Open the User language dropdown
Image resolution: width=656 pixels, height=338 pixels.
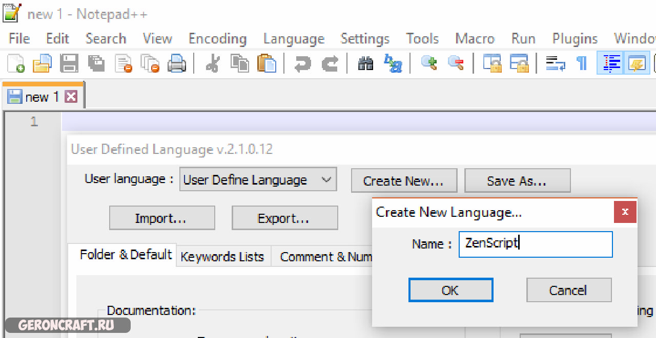pyautogui.click(x=258, y=180)
